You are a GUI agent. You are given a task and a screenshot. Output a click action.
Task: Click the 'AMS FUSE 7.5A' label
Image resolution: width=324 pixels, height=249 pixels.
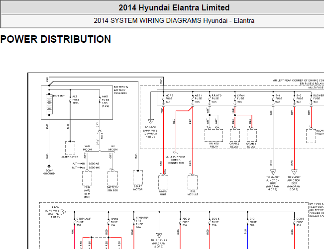(x=106, y=101)
